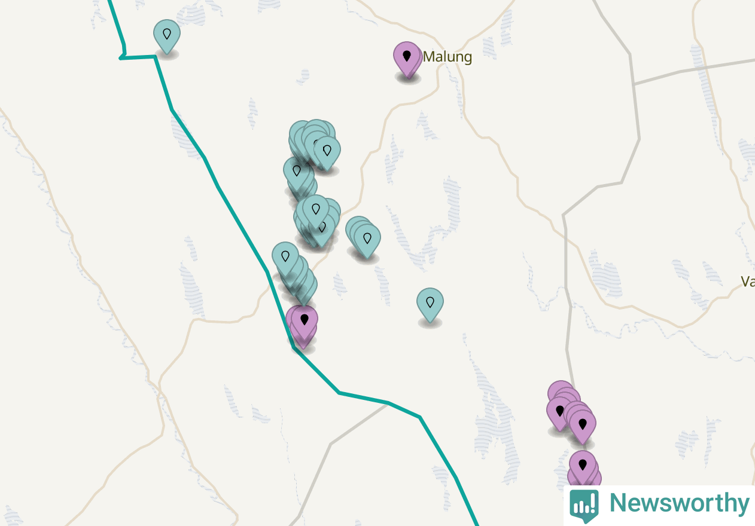Select the purple marker on the teal boundary line

[304, 323]
